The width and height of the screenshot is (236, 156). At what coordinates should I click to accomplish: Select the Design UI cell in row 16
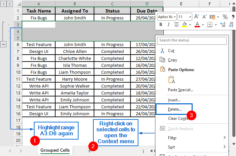tap(39, 114)
